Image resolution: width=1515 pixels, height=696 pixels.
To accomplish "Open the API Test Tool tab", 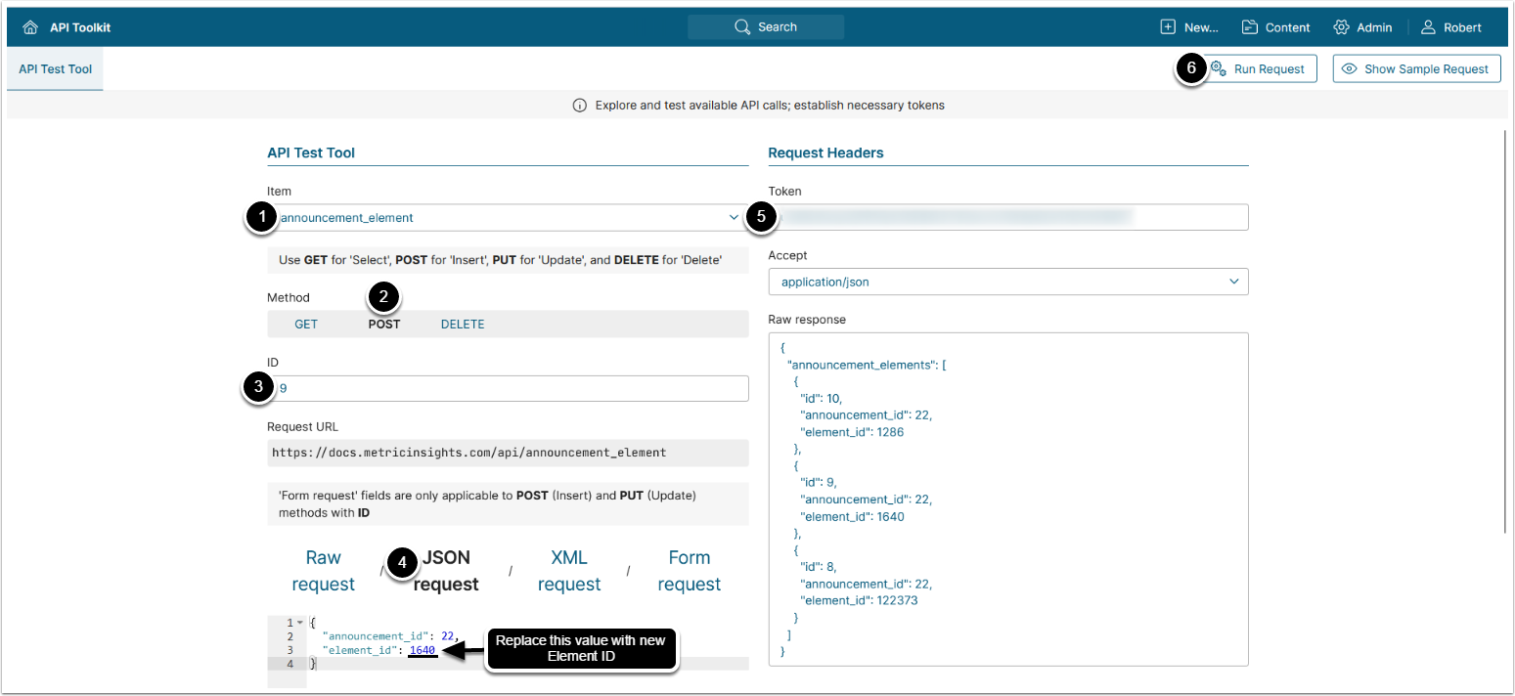I will pyautogui.click(x=55, y=69).
